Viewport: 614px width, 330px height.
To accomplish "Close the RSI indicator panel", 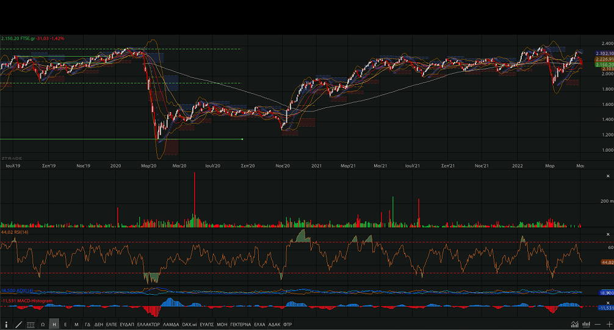I will pyautogui.click(x=607, y=234).
